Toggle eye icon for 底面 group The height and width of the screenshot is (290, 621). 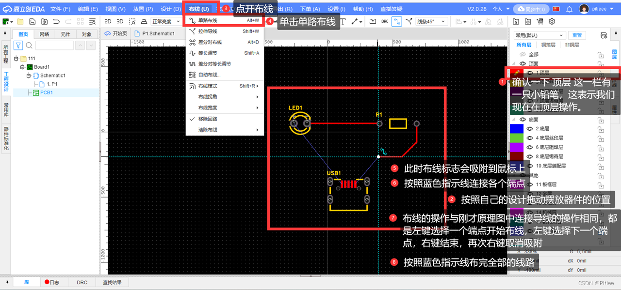click(x=523, y=119)
